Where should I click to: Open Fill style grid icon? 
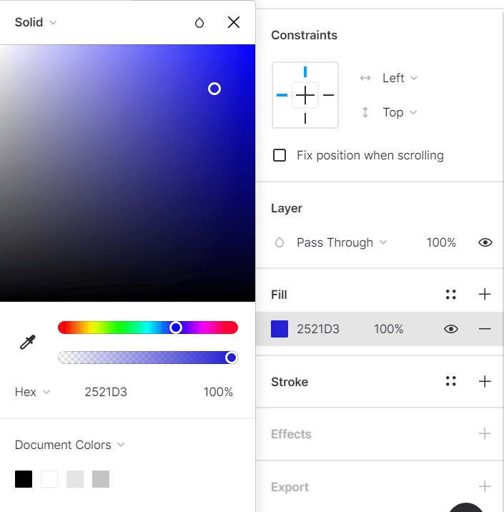(x=451, y=294)
